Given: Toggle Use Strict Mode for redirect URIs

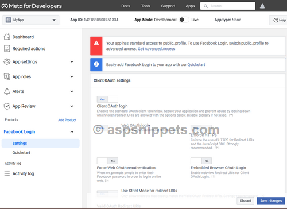Looking at the screenshot, I should coord(107,193).
